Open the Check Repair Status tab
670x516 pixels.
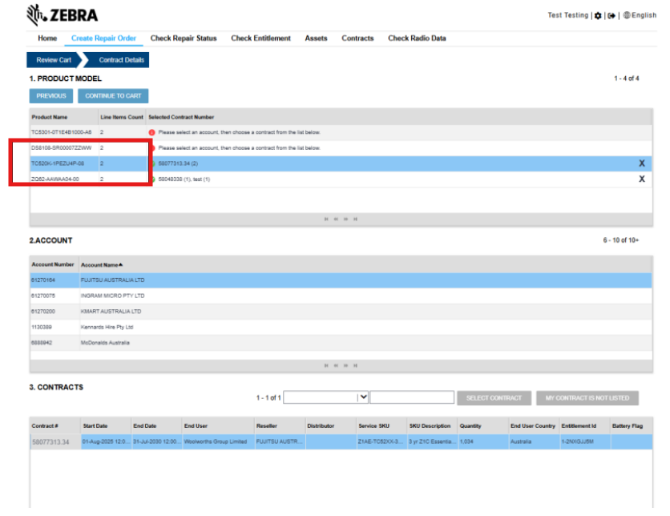184,38
